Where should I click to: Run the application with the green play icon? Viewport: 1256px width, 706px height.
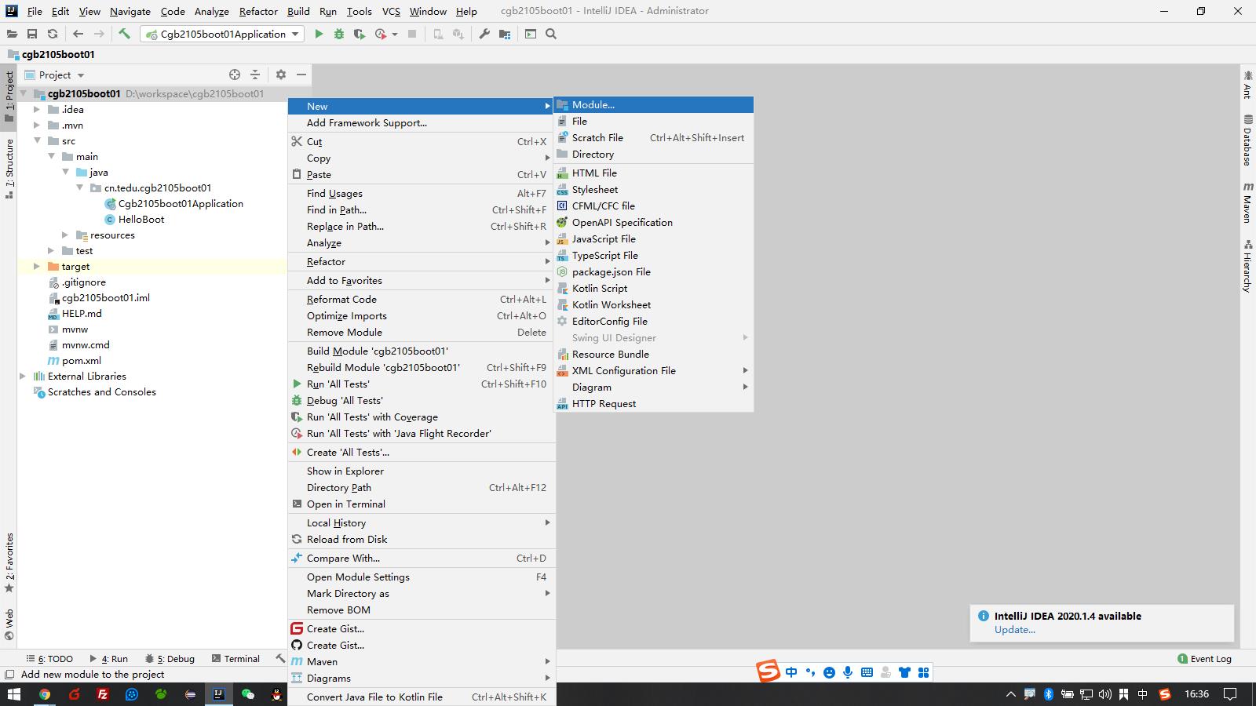(319, 34)
